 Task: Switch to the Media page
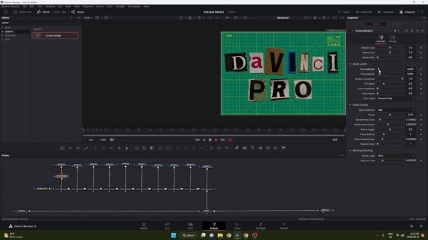(x=144, y=226)
